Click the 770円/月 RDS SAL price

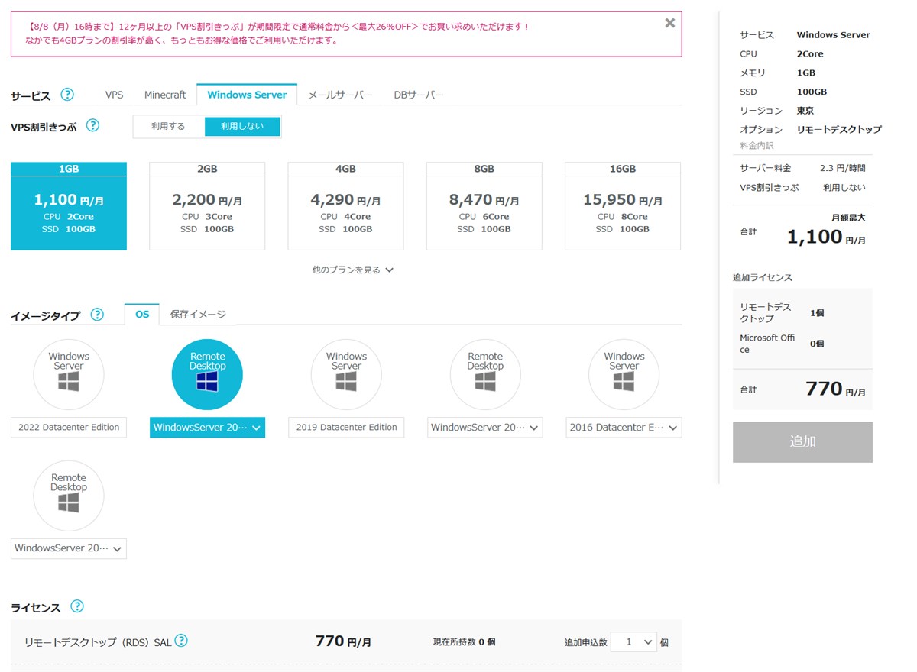click(x=343, y=641)
